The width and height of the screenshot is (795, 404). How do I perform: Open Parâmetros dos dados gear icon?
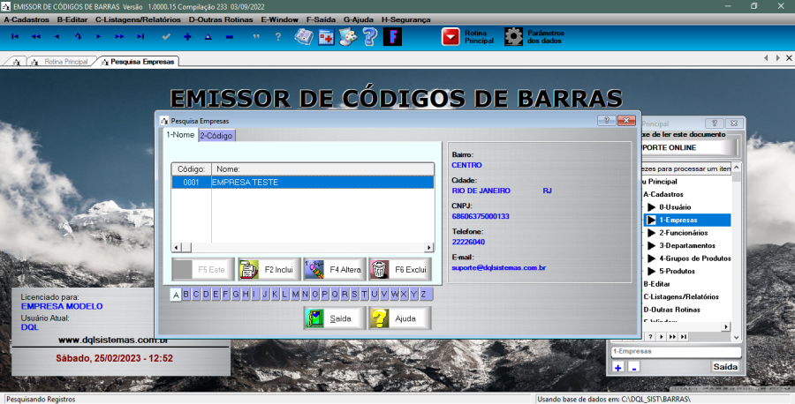(x=513, y=36)
